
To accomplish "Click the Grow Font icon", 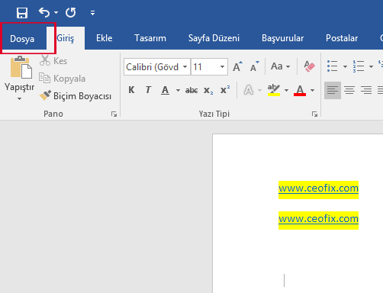I will [x=237, y=66].
